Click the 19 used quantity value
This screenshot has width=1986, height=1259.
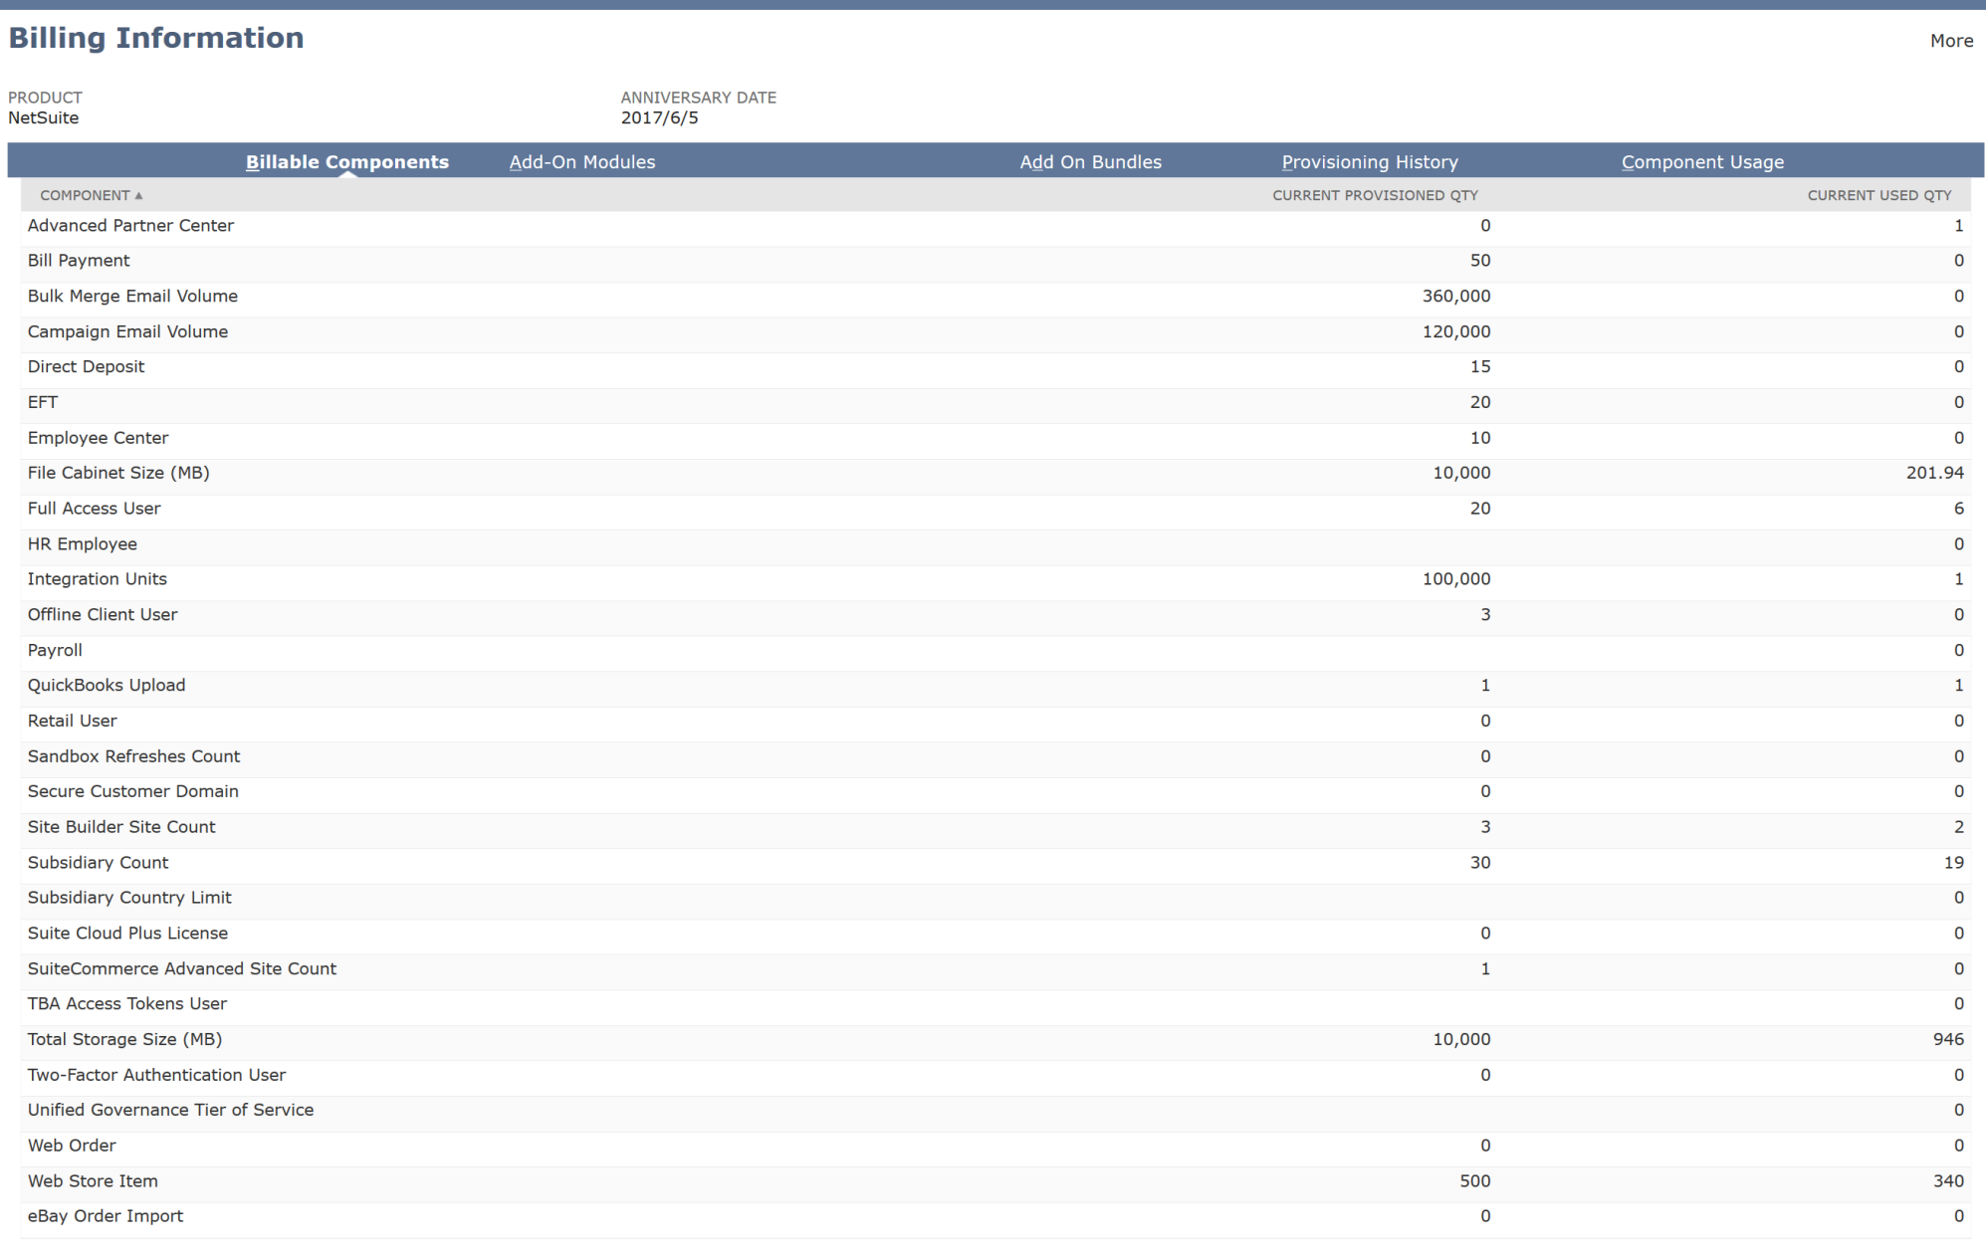click(1954, 863)
